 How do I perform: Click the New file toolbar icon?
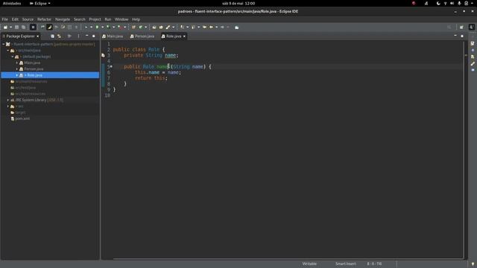tap(5, 28)
